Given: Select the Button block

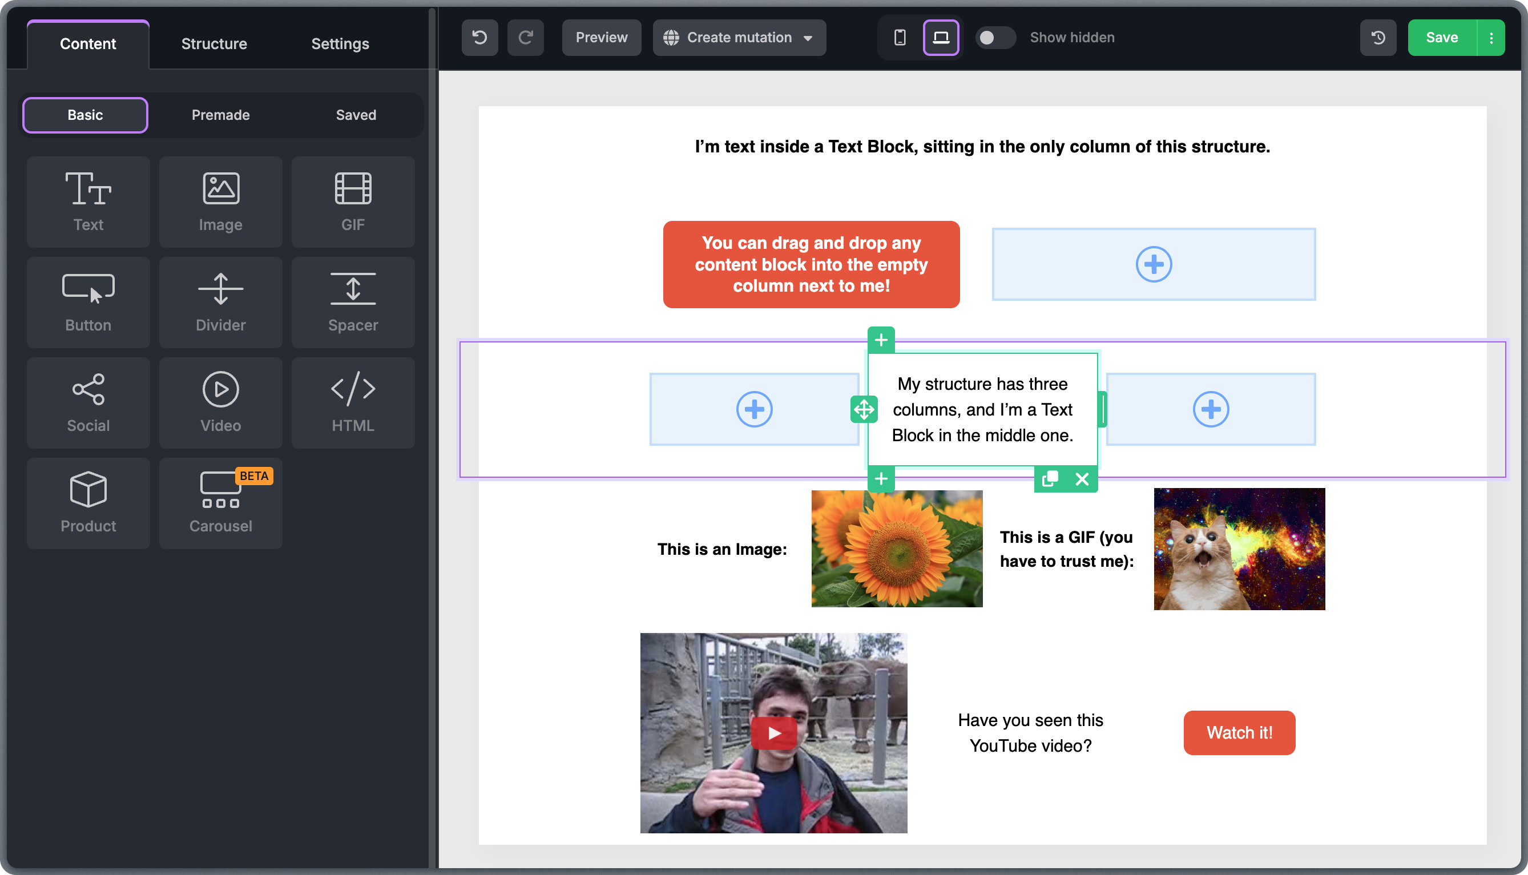Looking at the screenshot, I should [x=88, y=303].
